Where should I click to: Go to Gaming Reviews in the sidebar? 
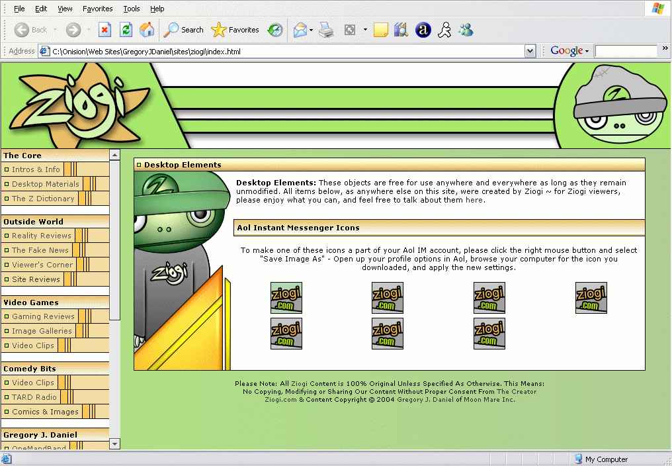tap(43, 316)
